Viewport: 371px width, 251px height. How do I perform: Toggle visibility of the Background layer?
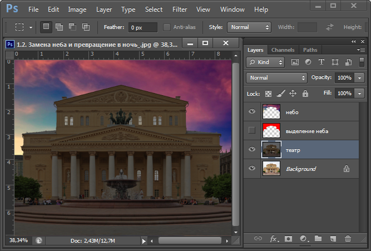252,169
